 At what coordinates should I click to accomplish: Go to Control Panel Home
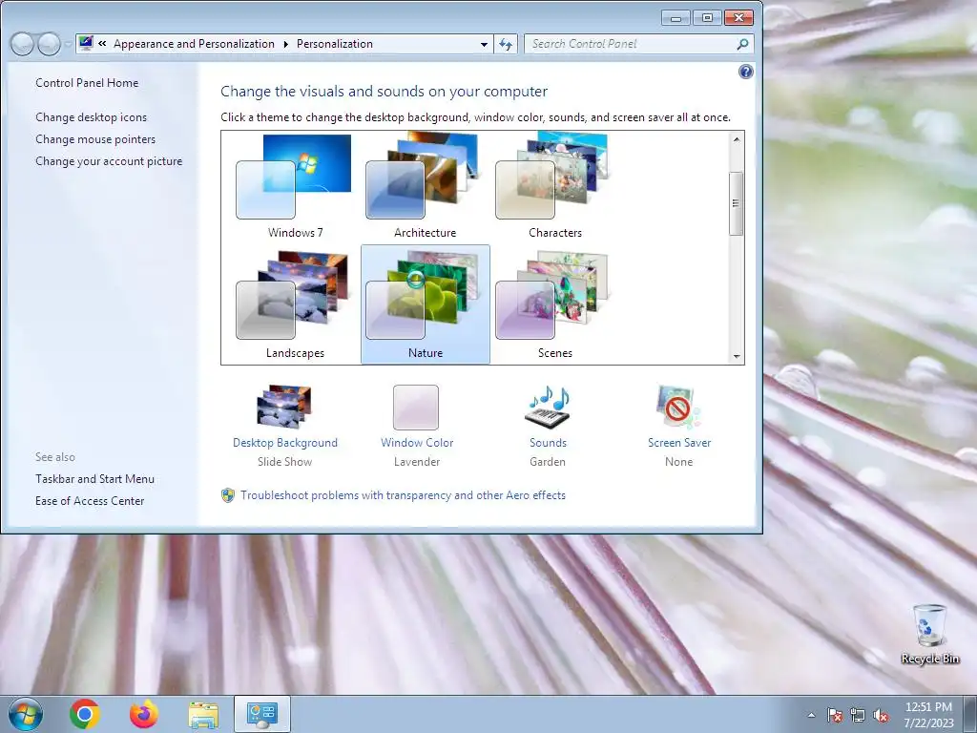coord(87,83)
